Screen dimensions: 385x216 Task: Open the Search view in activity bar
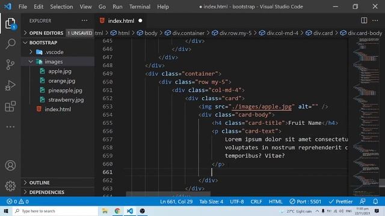(10, 44)
